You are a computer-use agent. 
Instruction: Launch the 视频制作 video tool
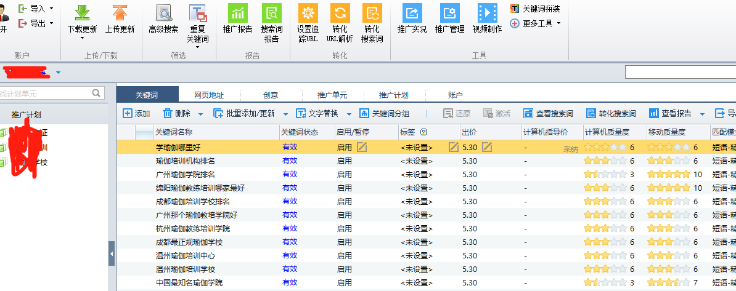point(487,13)
